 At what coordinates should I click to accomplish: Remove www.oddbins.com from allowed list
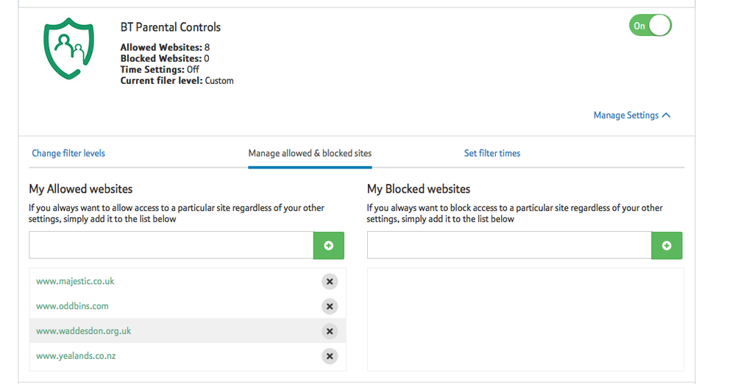click(x=330, y=306)
